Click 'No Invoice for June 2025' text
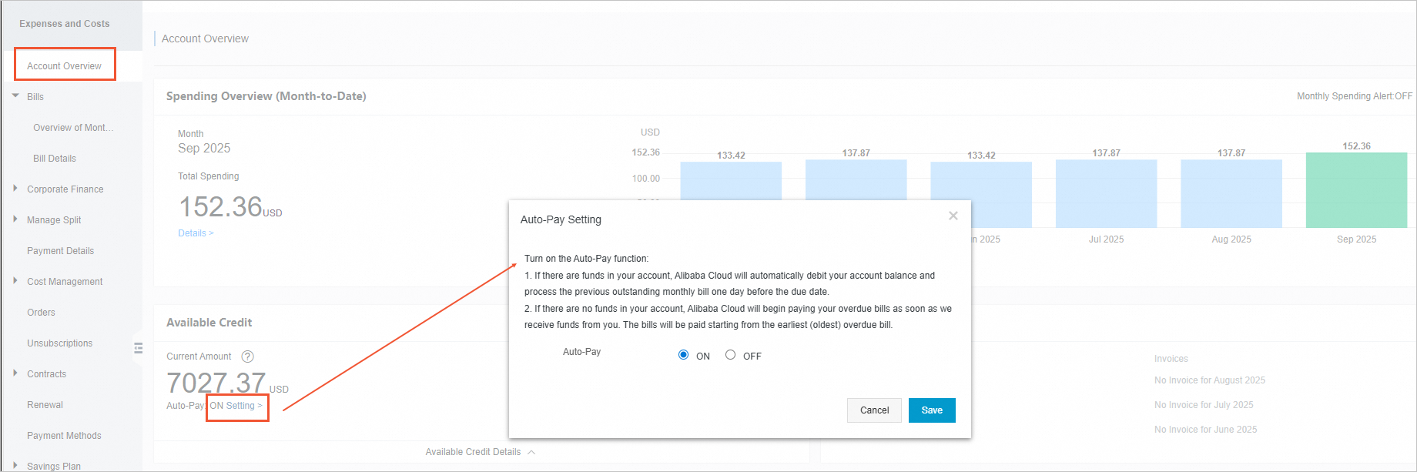This screenshot has width=1417, height=472. click(1205, 430)
